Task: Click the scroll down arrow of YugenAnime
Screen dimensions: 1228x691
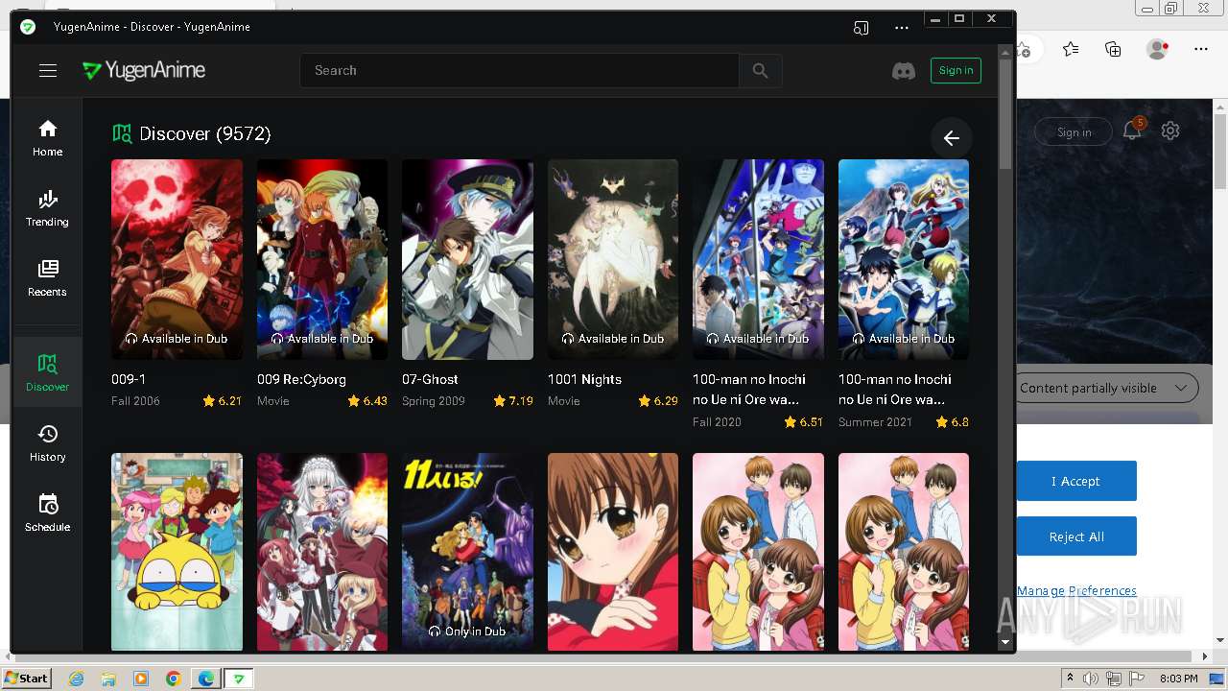Action: point(1005,642)
